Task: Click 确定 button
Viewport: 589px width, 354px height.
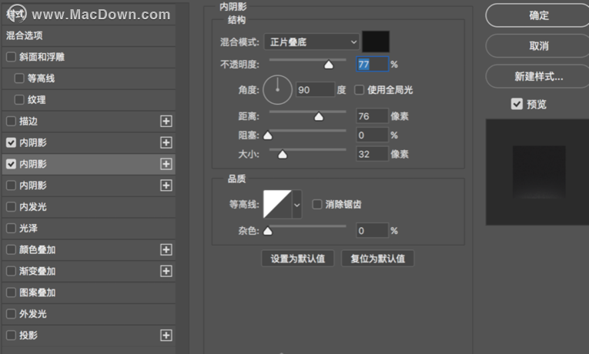Action: click(538, 15)
